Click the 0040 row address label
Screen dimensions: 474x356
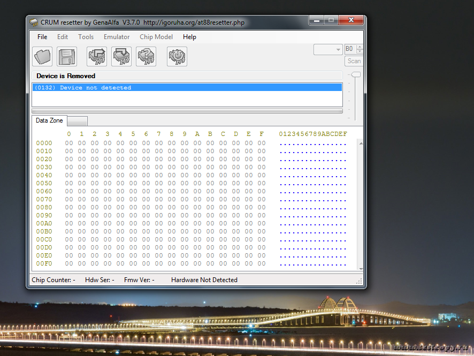[x=44, y=175]
